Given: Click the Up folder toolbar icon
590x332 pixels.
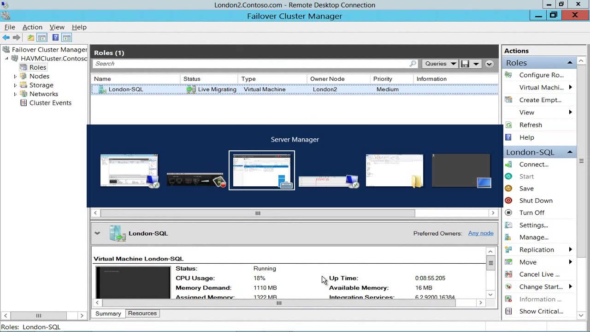Looking at the screenshot, I should point(31,38).
